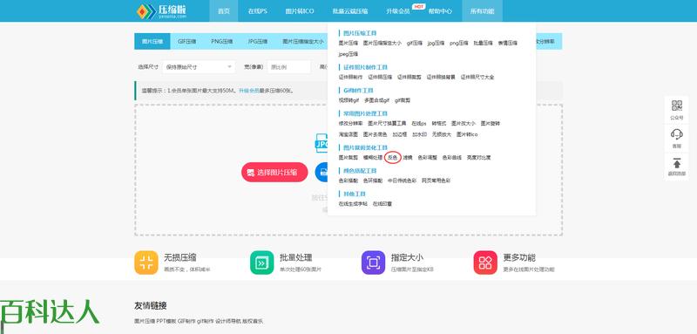
Task: Switch to the GIF压缩 tab
Action: click(187, 41)
